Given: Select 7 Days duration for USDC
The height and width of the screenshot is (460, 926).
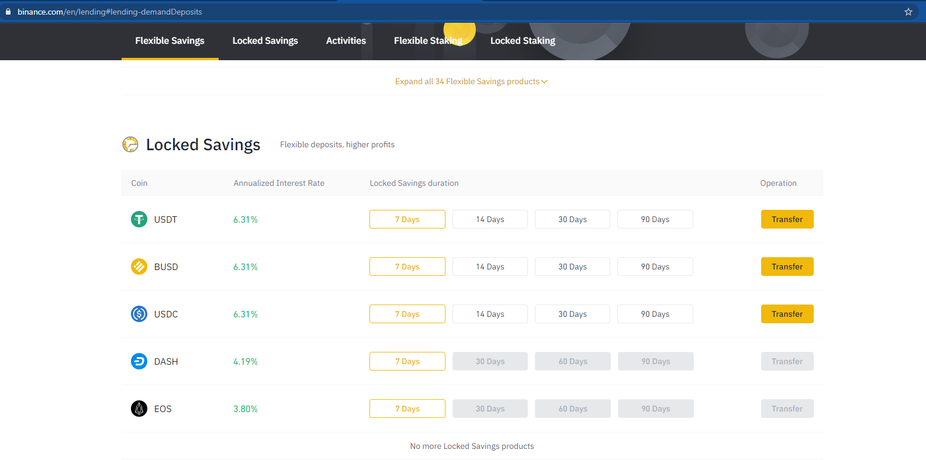Looking at the screenshot, I should [407, 314].
